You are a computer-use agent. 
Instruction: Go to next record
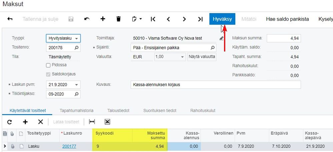(184, 19)
